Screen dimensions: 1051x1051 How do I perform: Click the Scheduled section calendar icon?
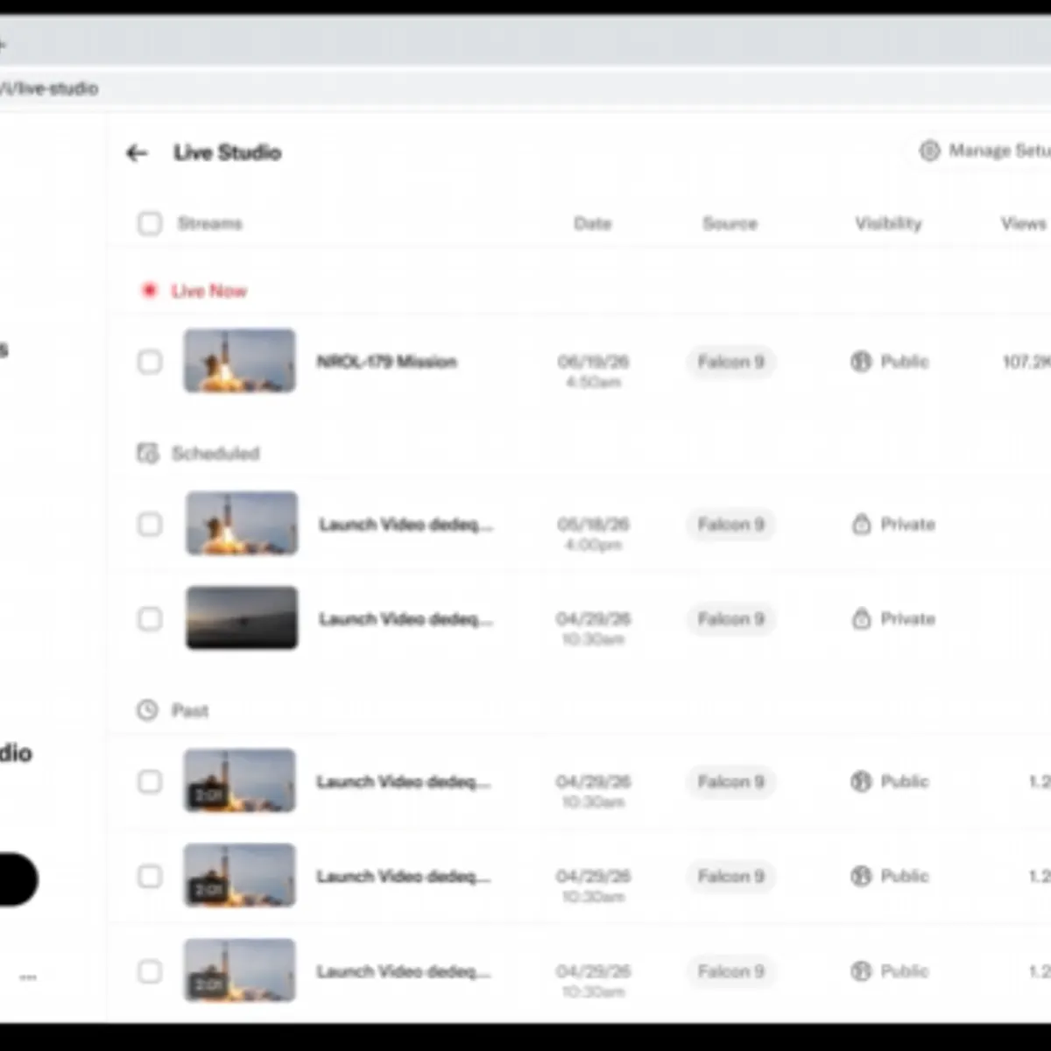tap(148, 453)
